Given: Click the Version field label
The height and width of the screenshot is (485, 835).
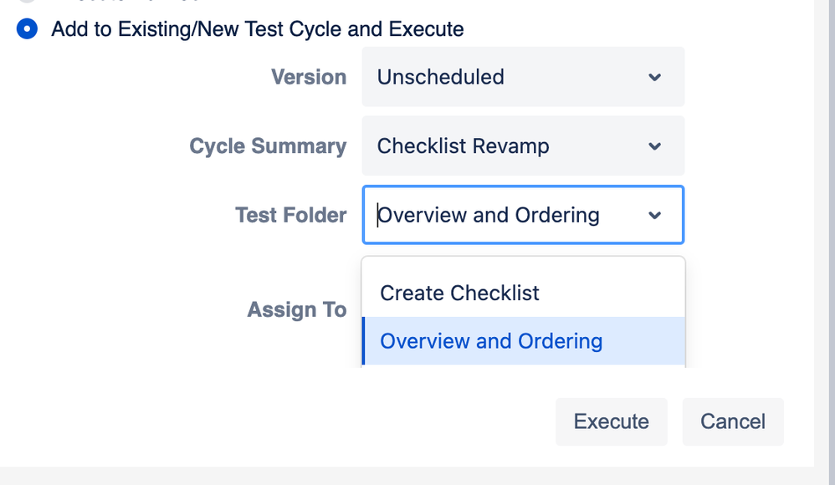Looking at the screenshot, I should pyautogui.click(x=309, y=77).
